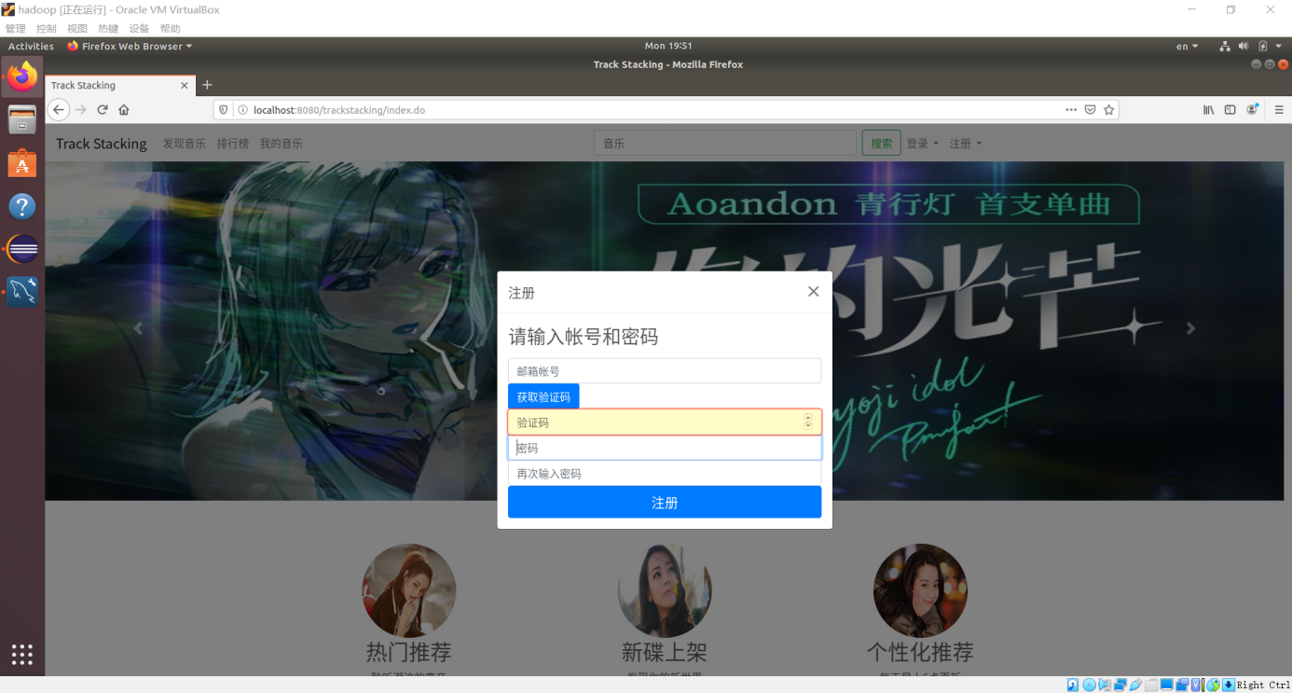This screenshot has height=693, width=1292.
Task: Toggle the Firefox sidebar view
Action: point(1230,110)
